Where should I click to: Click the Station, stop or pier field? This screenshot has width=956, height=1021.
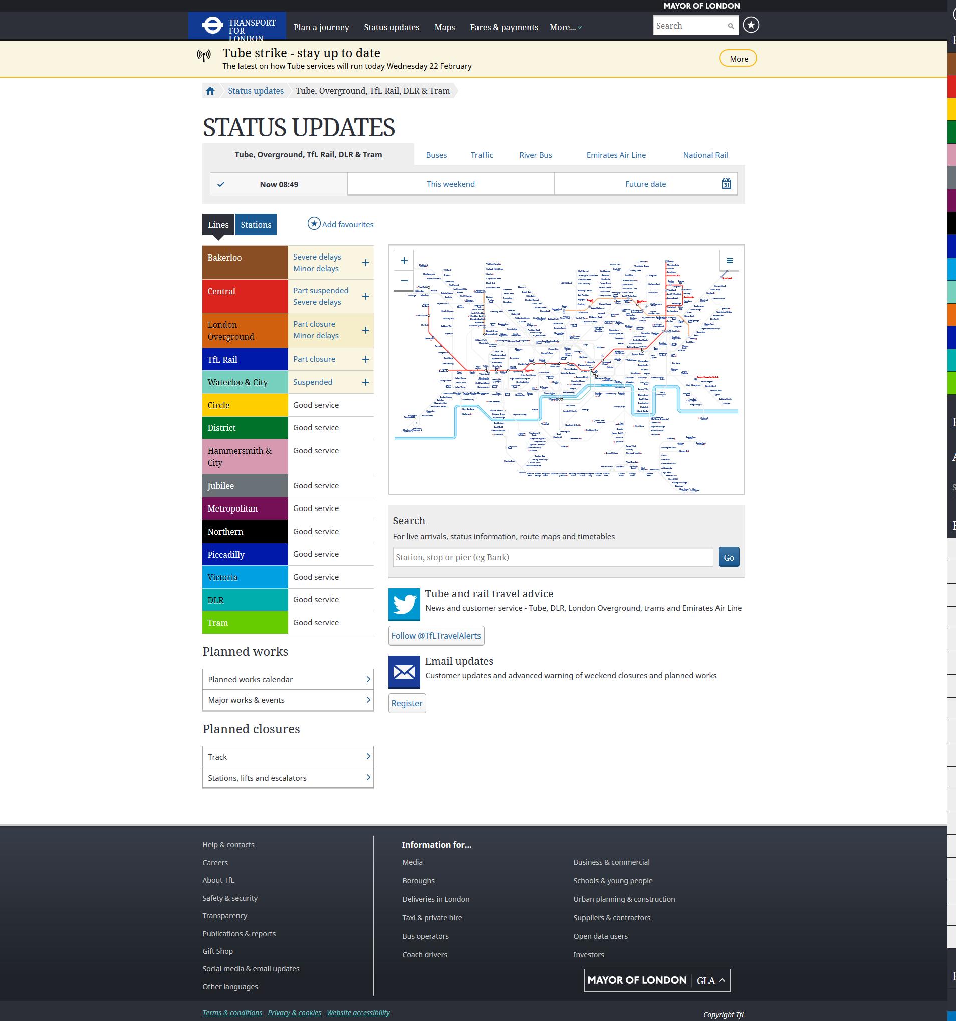pyautogui.click(x=553, y=557)
